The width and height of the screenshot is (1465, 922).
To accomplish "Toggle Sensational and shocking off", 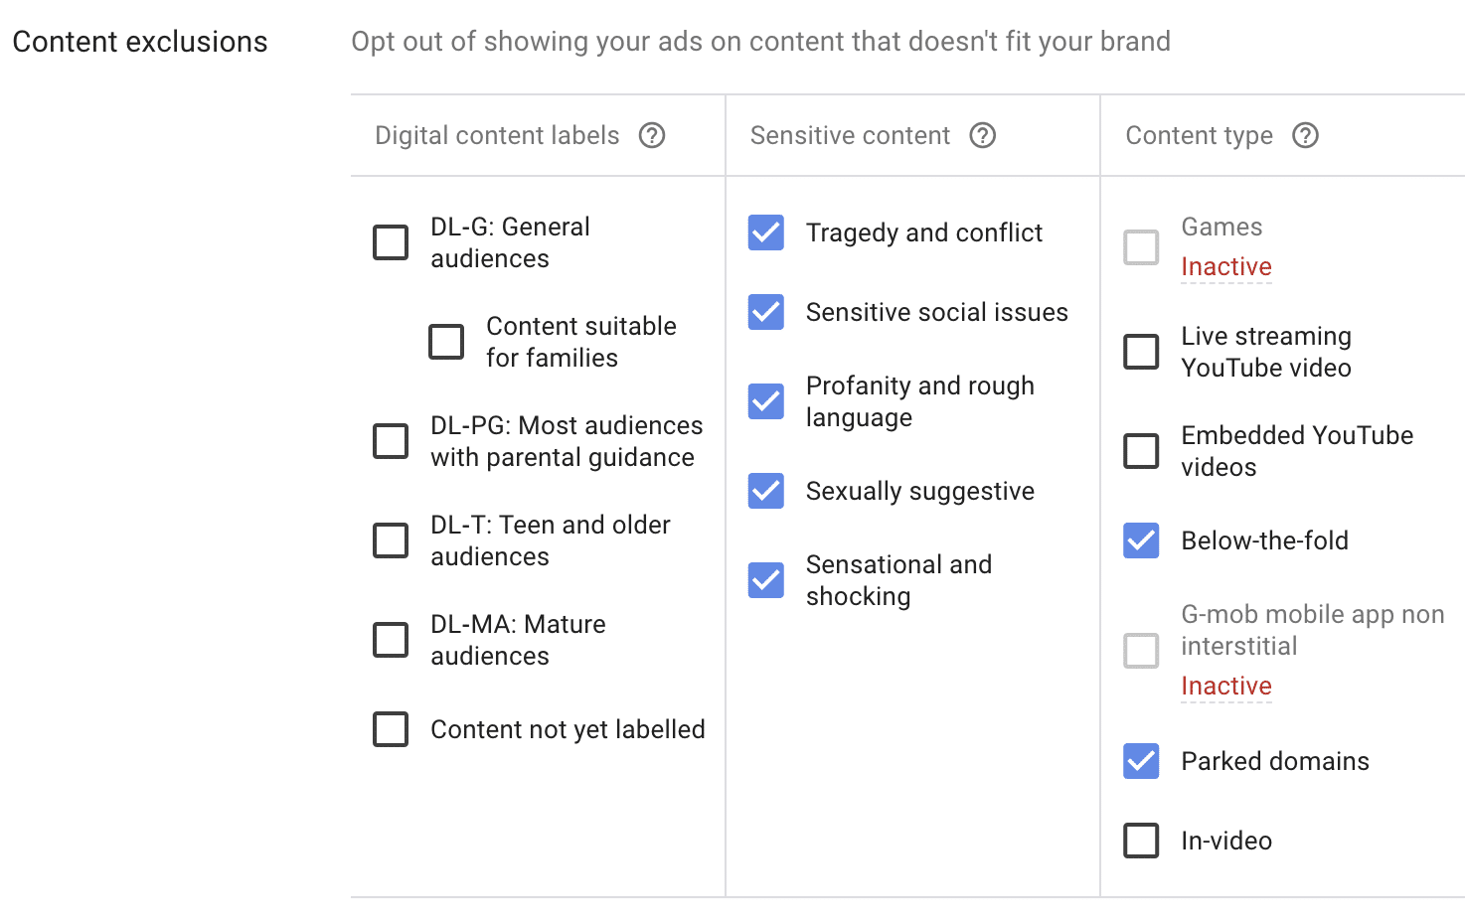I will (x=766, y=580).
